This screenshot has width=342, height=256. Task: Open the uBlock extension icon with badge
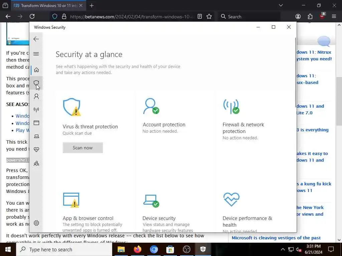pyautogui.click(x=322, y=16)
